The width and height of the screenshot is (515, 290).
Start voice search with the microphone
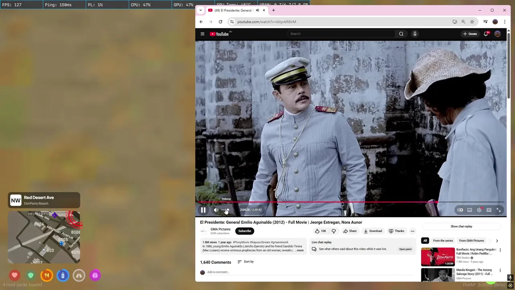click(x=415, y=34)
